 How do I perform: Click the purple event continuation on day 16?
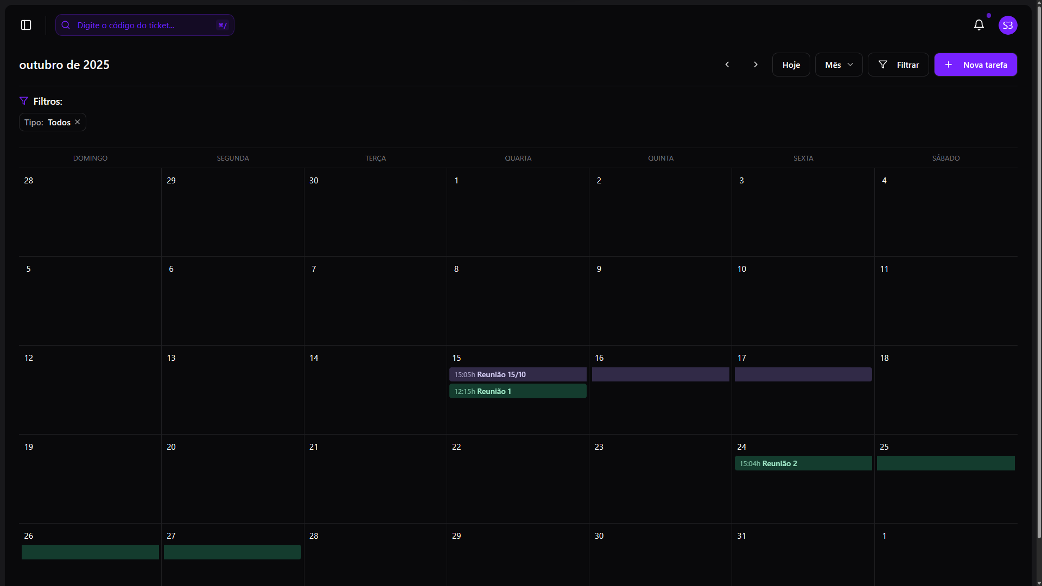[660, 374]
